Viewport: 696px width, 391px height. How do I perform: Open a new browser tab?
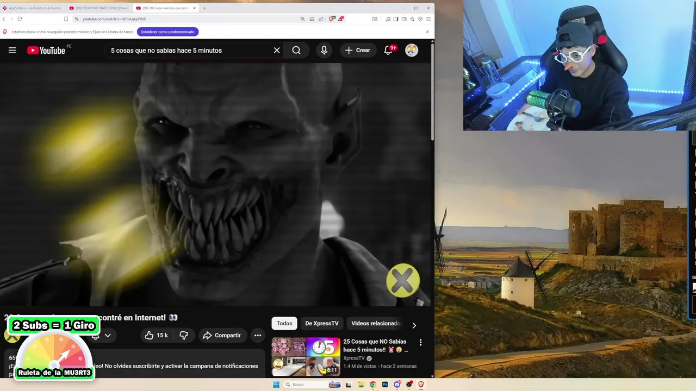coord(204,8)
